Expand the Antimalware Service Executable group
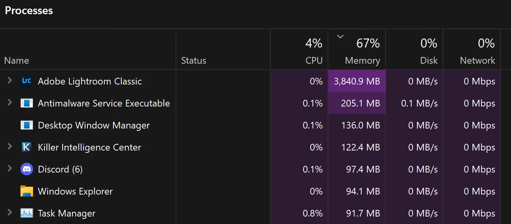The width and height of the screenshot is (511, 224). coord(10,103)
